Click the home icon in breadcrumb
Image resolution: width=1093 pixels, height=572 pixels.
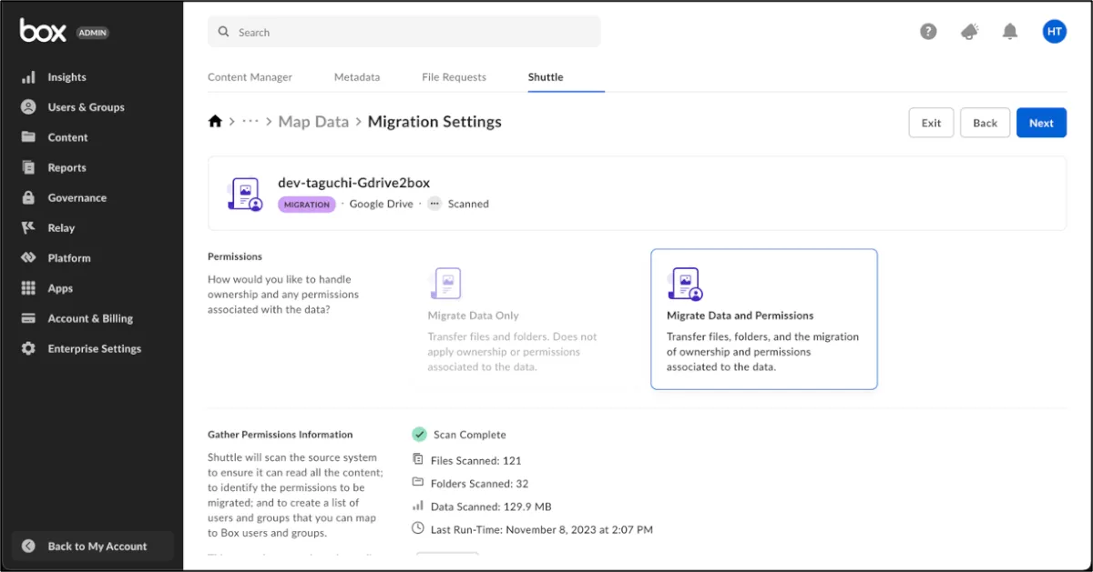215,122
